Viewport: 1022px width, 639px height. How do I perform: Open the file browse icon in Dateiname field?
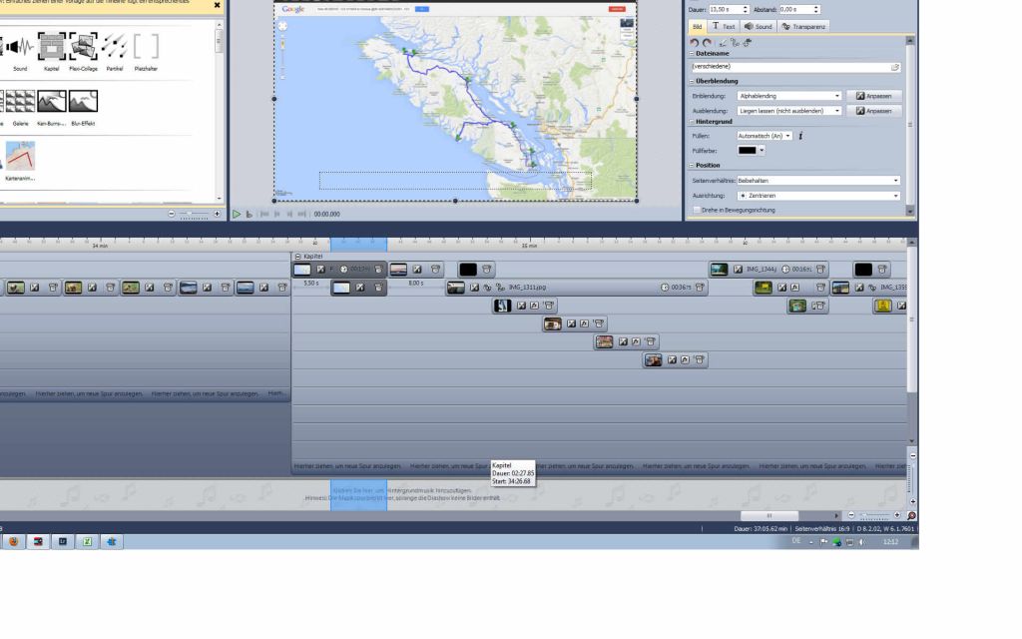(x=895, y=67)
